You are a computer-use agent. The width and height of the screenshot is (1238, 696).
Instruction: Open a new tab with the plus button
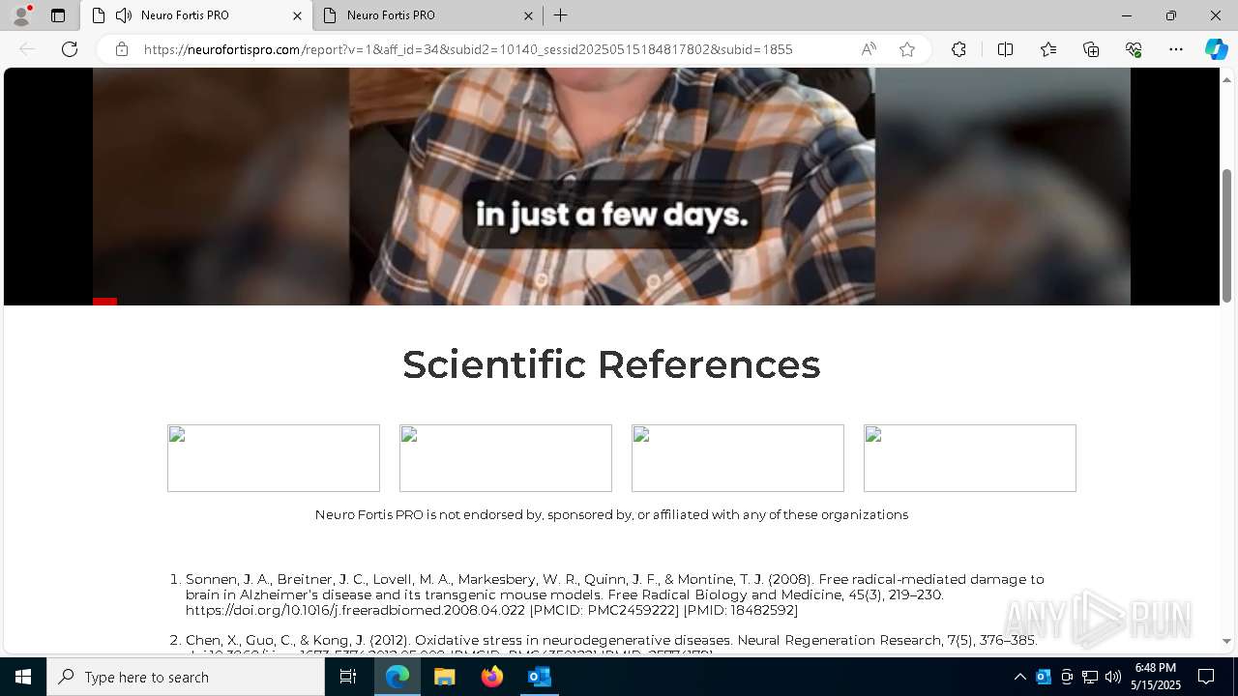pos(560,15)
